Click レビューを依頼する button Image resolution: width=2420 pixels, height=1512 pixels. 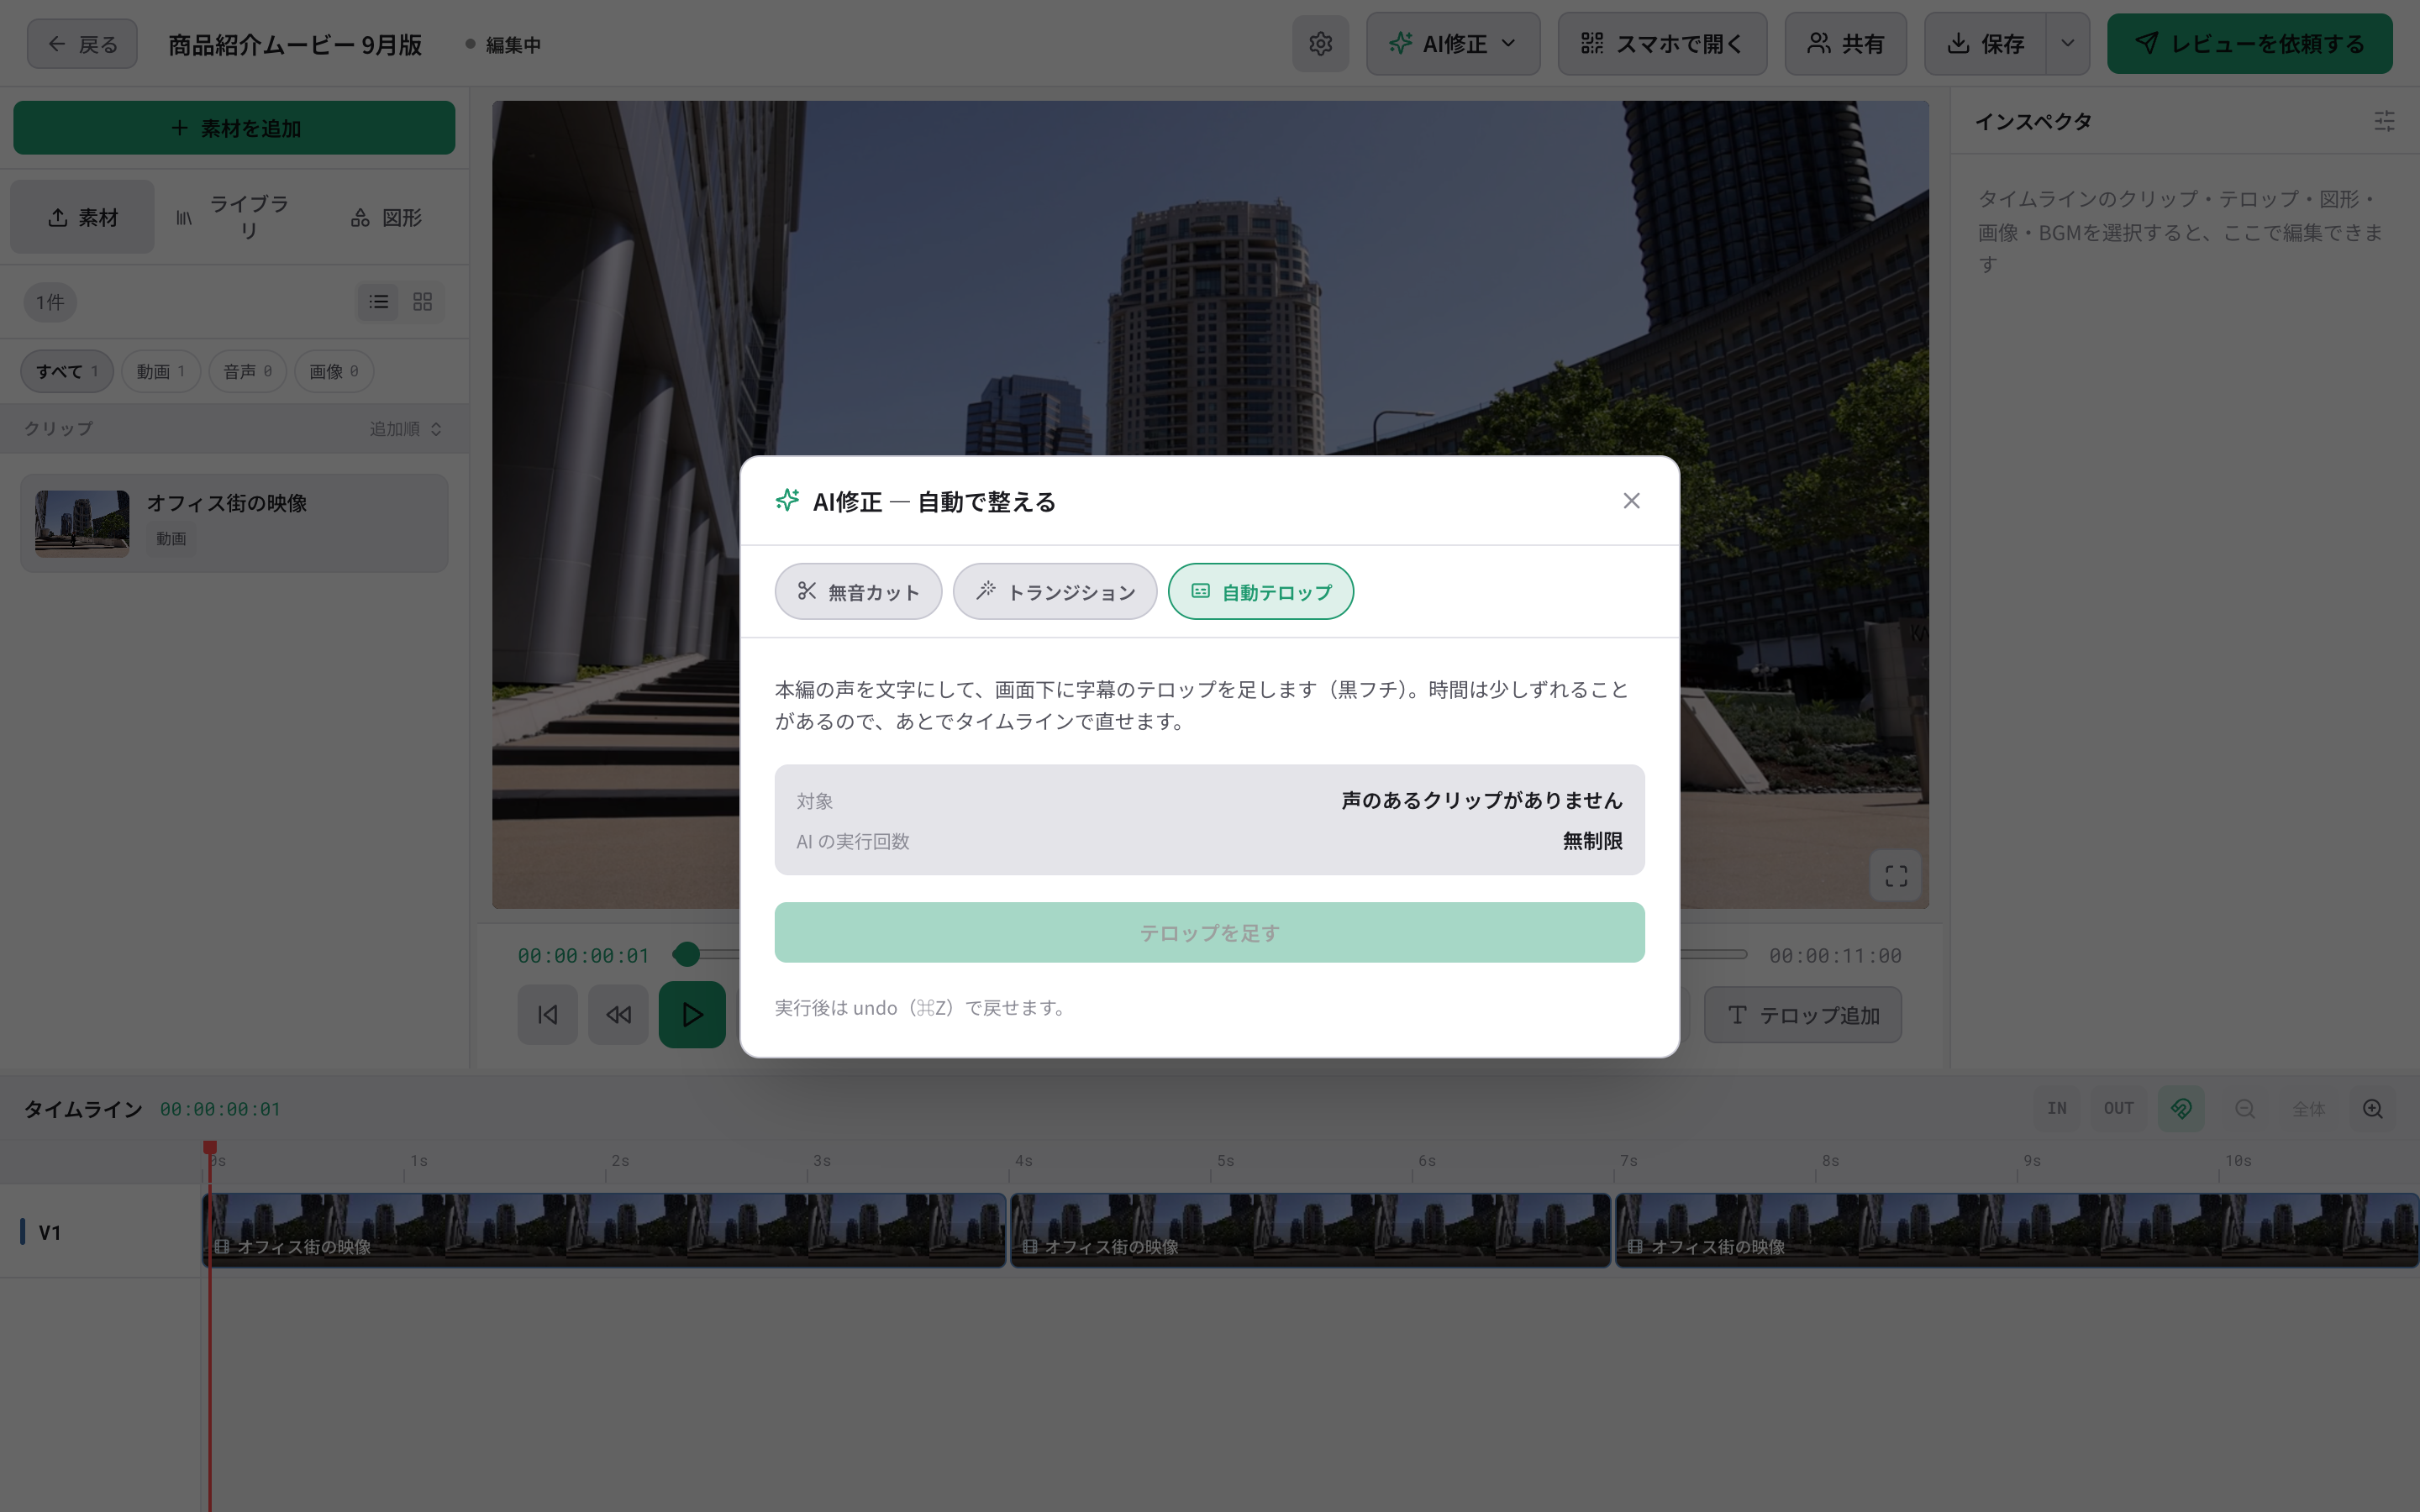point(2249,44)
